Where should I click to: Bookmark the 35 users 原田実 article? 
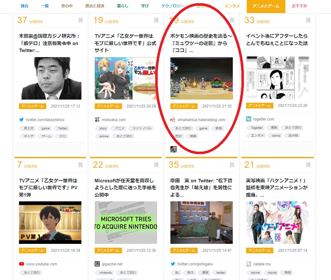pos(232,165)
